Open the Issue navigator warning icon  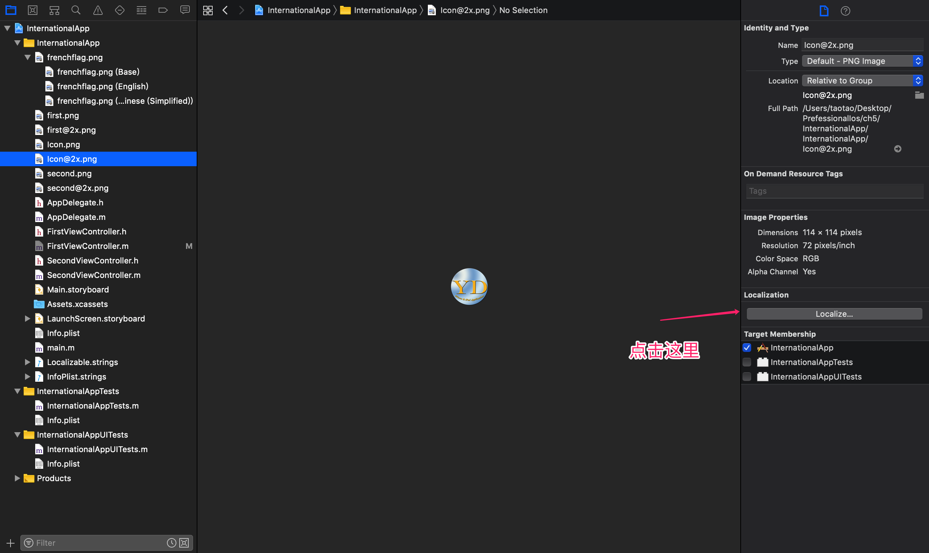(98, 10)
